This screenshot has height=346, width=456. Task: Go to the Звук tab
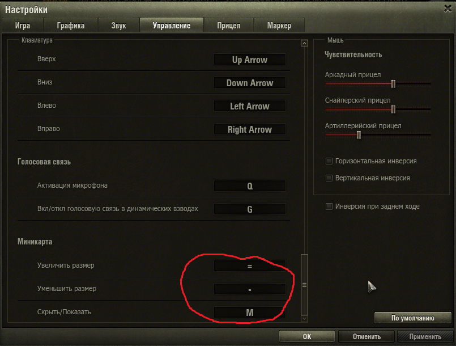[x=118, y=26]
